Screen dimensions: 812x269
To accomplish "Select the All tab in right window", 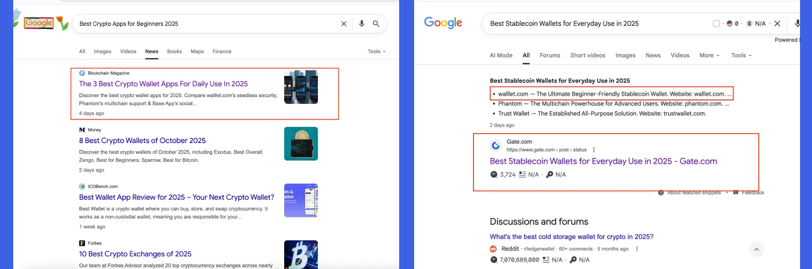I will (526, 56).
